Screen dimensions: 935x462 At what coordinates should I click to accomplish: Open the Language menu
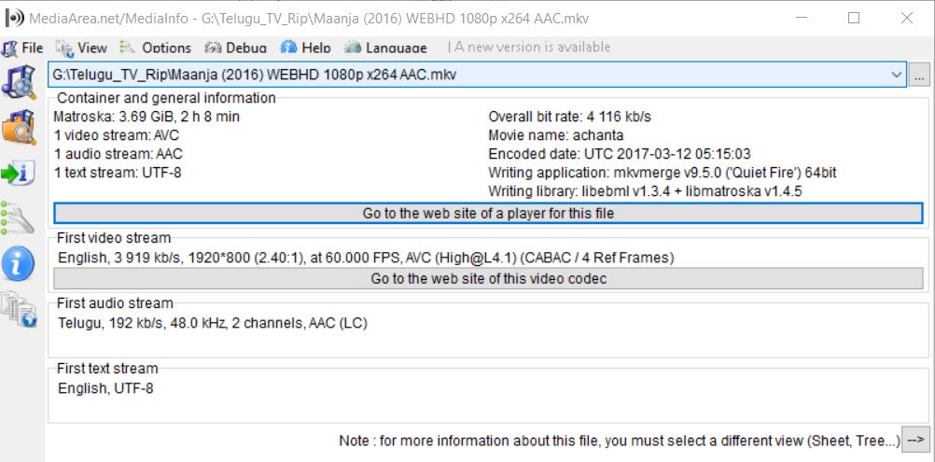(x=386, y=48)
